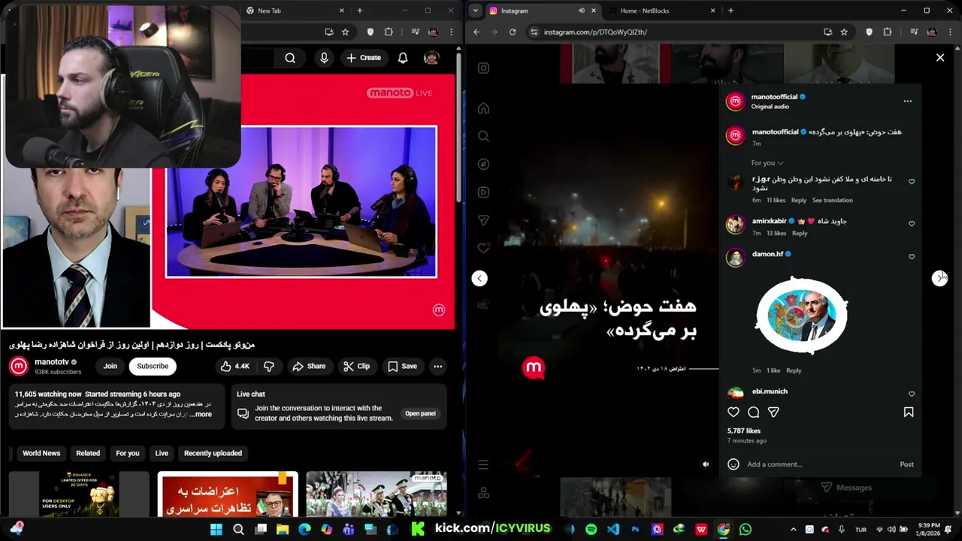Viewport: 962px width, 541px height.
Task: Select the World News filter chip
Action: coord(41,453)
